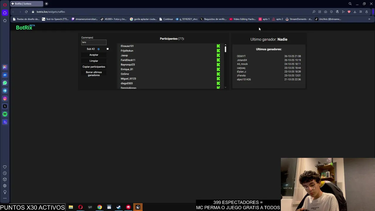
Task: Open Google Chrome in the taskbar
Action: pyautogui.click(x=100, y=207)
